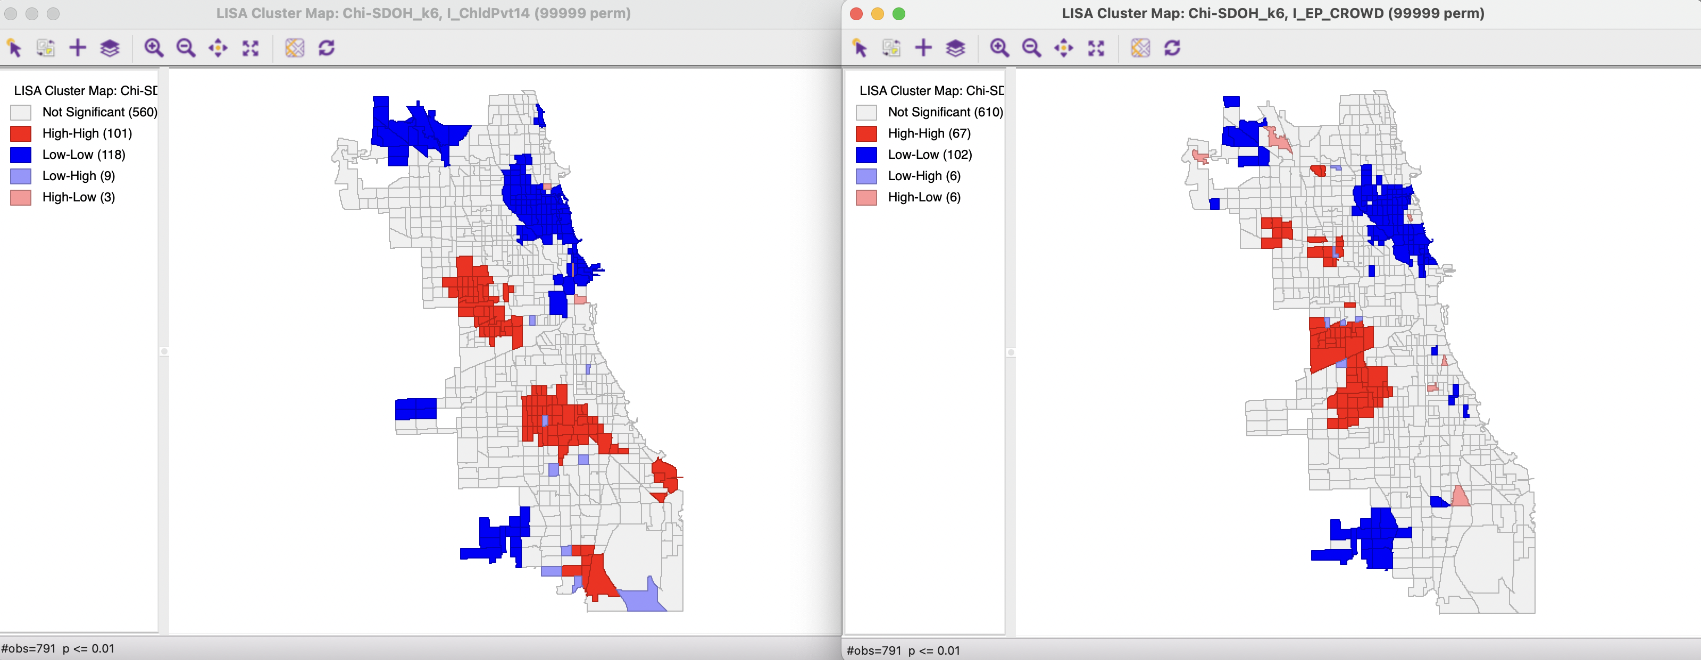
Task: Maximize the EP_CROWD window with green button
Action: 899,14
